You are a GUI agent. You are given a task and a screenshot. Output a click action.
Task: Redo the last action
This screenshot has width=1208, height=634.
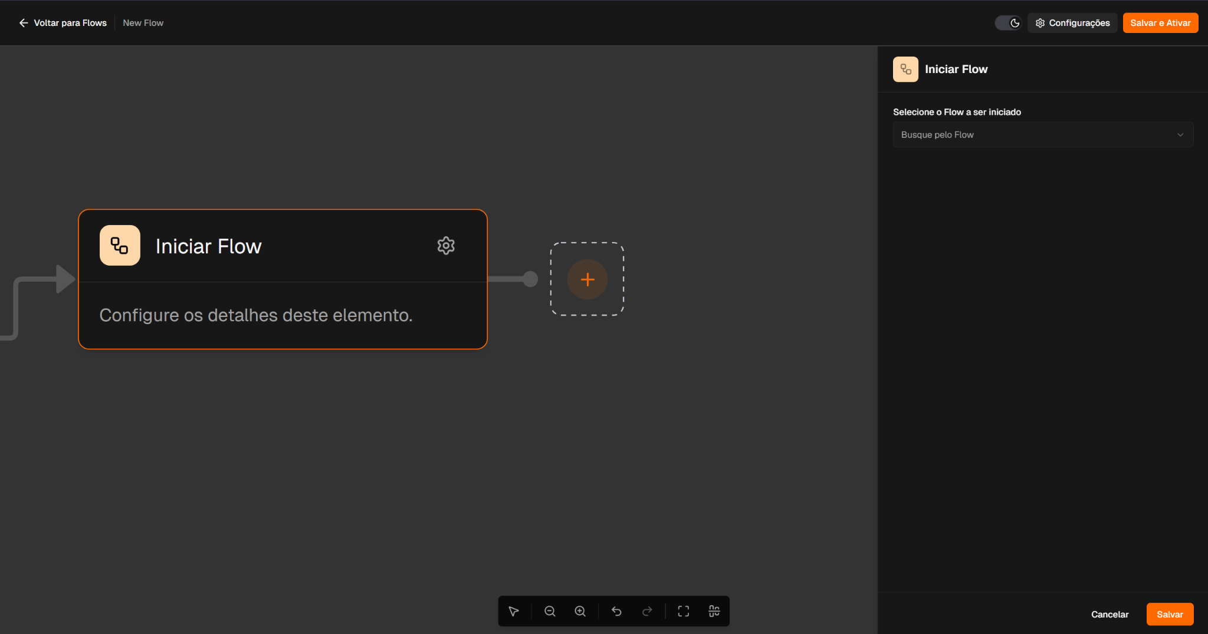click(647, 611)
